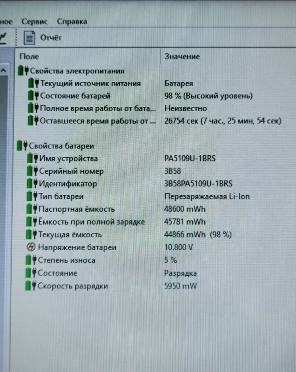This screenshot has height=372, width=296.
Task: Click the Отчёт report page icon
Action: coord(30,38)
